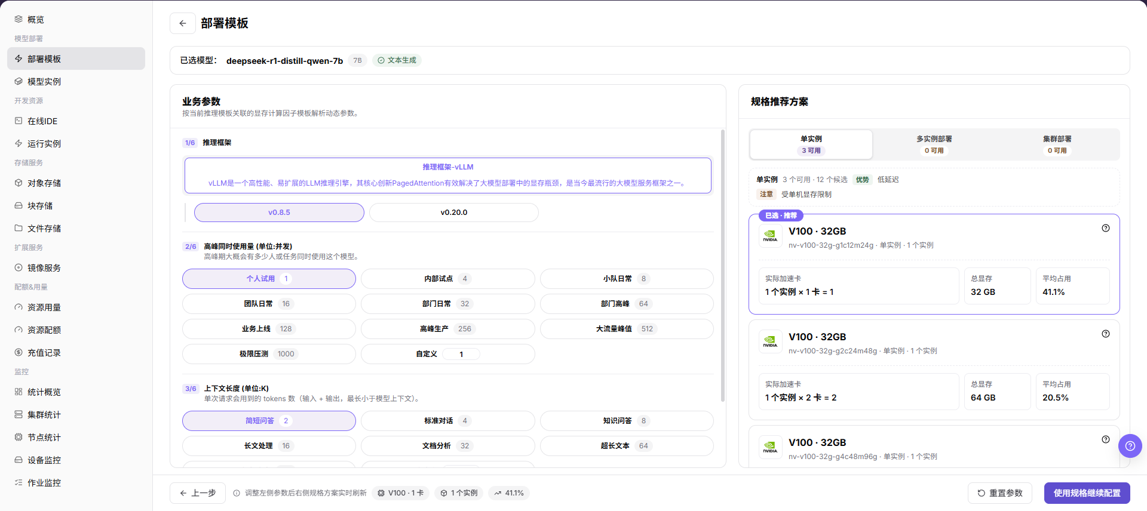Select the 推理框架-vLLM framework card

tap(448, 176)
